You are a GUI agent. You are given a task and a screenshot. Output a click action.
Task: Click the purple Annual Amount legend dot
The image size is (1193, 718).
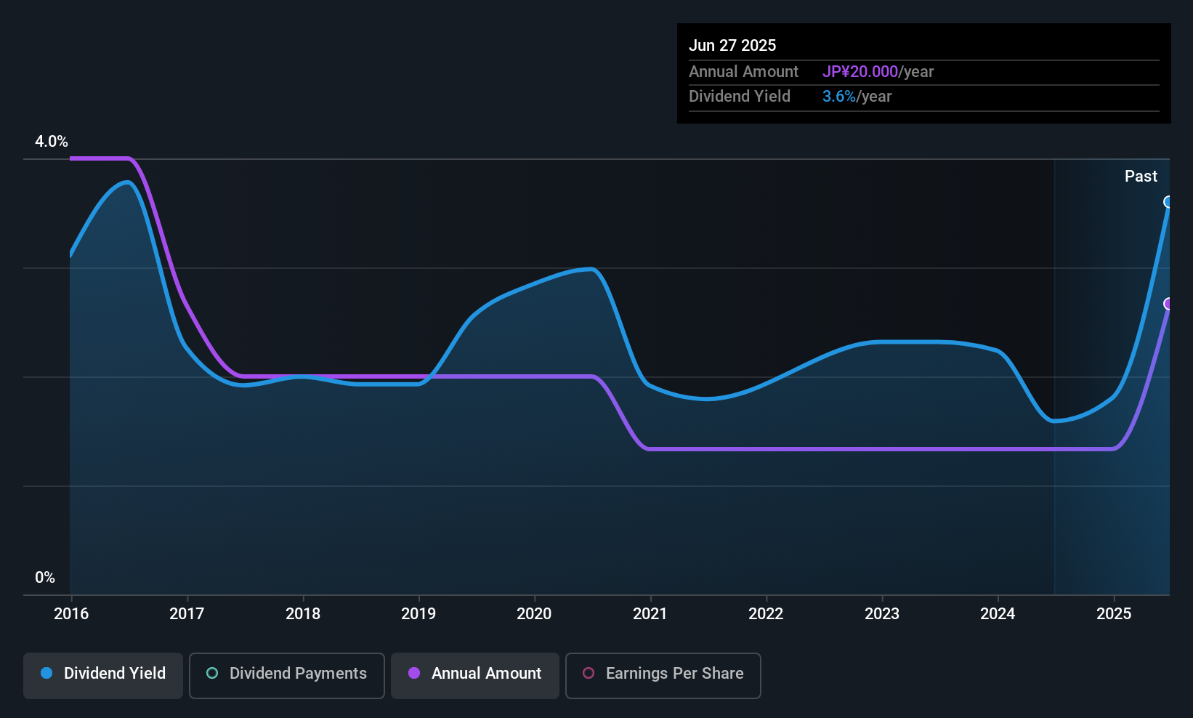[x=414, y=673]
